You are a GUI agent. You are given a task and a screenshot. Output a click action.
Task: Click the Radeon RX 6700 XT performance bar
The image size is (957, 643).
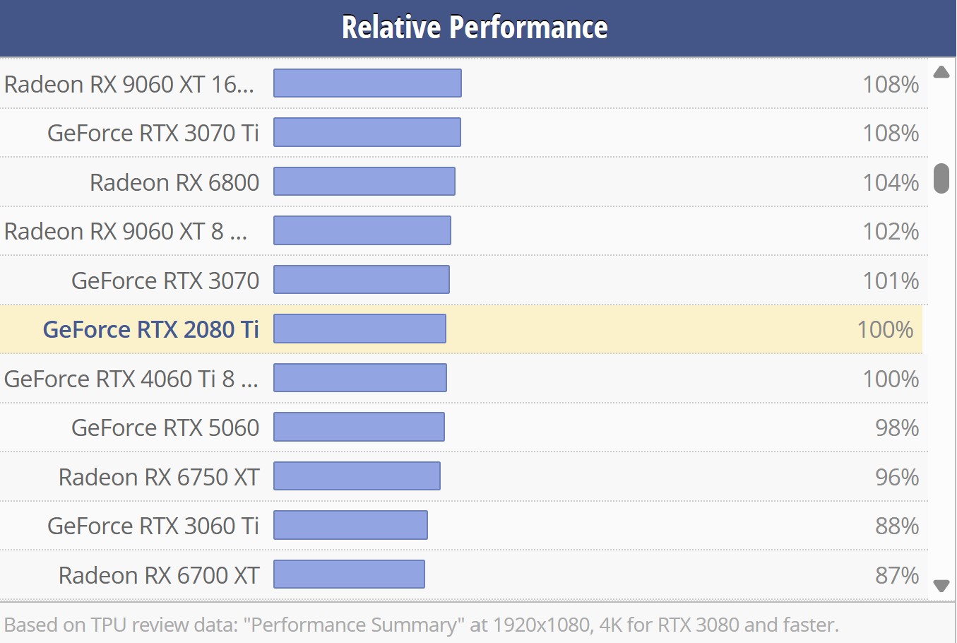point(349,574)
